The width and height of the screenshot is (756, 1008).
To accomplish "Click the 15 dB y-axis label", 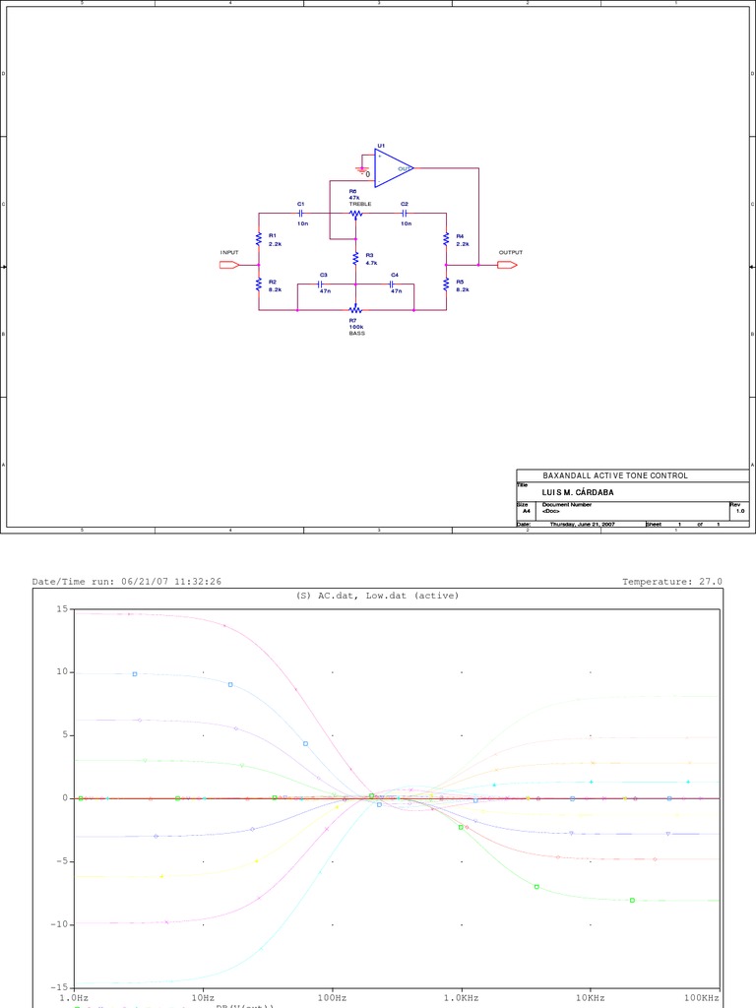I will (62, 608).
